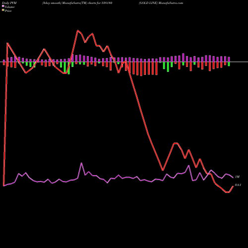Select the 'Price' legend label
The height and width of the screenshot is (248, 248).
click(8, 11)
